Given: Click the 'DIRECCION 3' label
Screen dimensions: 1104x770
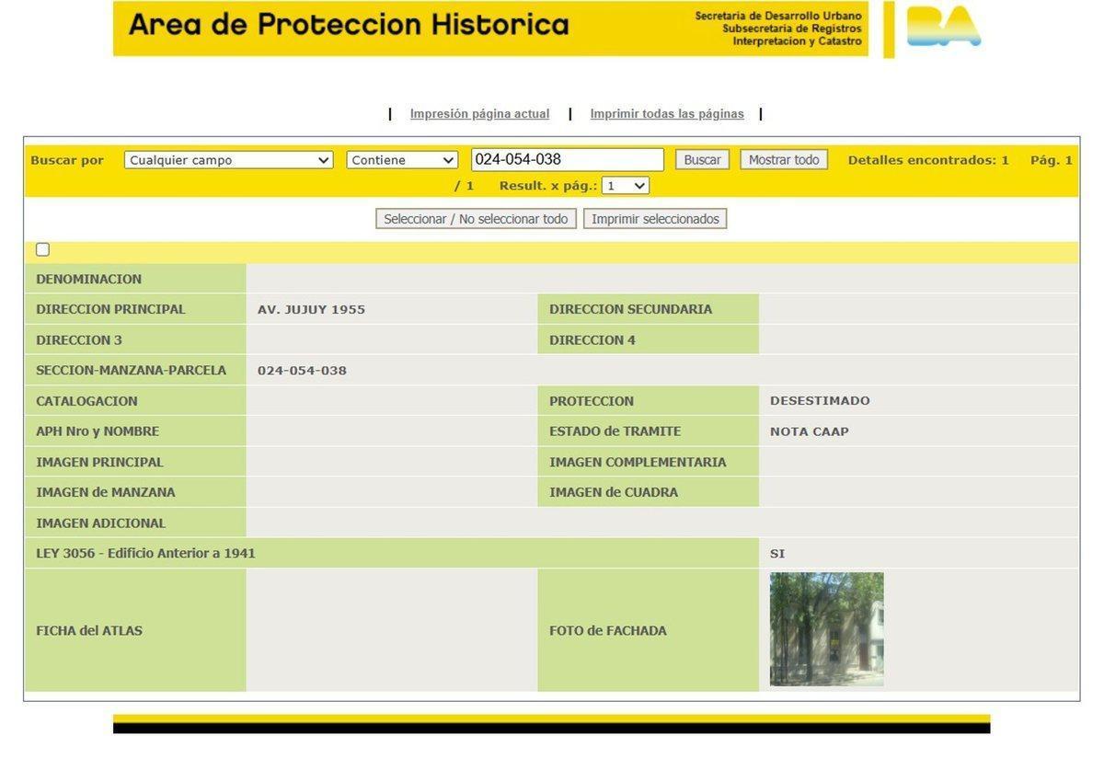Looking at the screenshot, I should [x=79, y=340].
